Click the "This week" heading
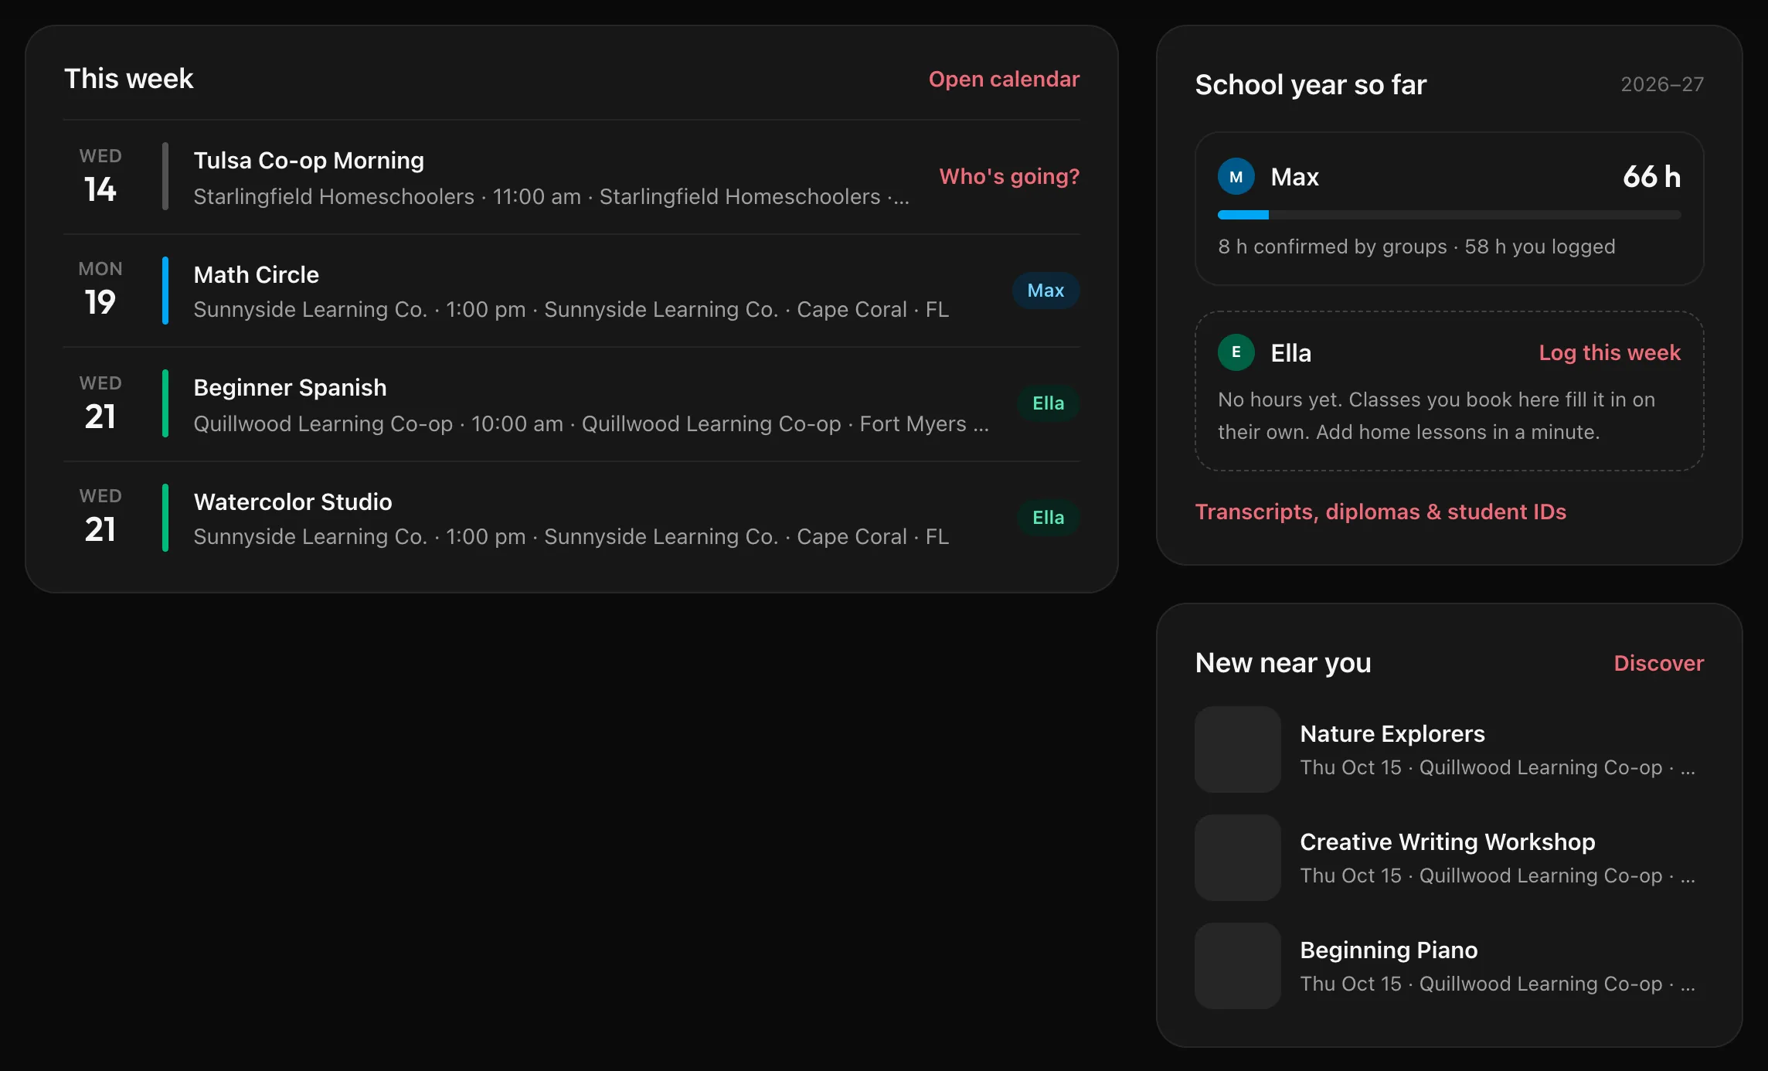The width and height of the screenshot is (1768, 1071). [128, 79]
